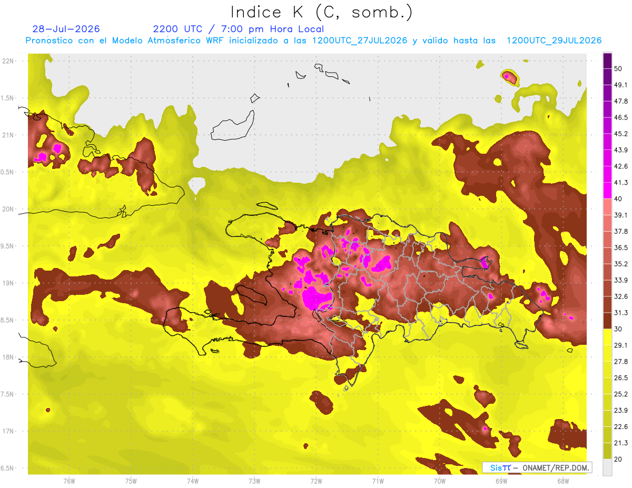Click the "50" color scale label

pos(619,69)
